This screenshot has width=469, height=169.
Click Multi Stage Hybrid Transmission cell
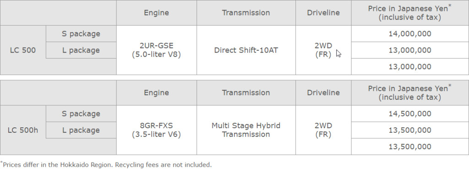pyautogui.click(x=246, y=130)
